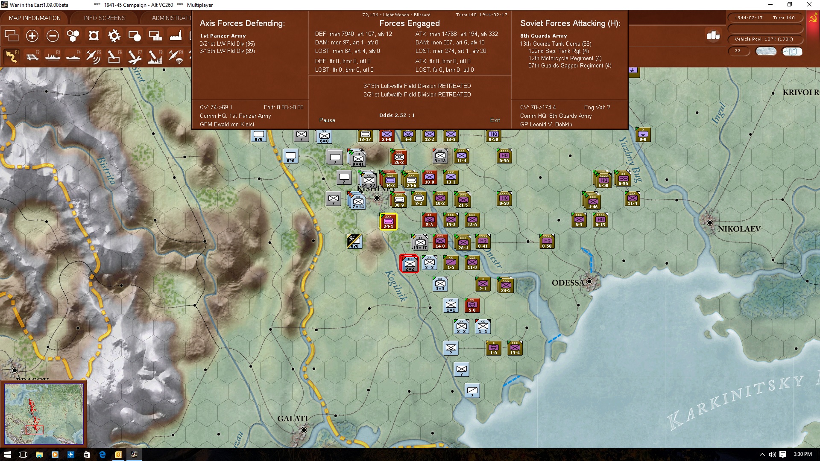Open the Windows Start menu
This screenshot has height=461, width=820.
[x=8, y=455]
